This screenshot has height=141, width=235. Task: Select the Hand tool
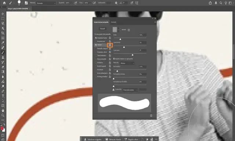click(3, 111)
